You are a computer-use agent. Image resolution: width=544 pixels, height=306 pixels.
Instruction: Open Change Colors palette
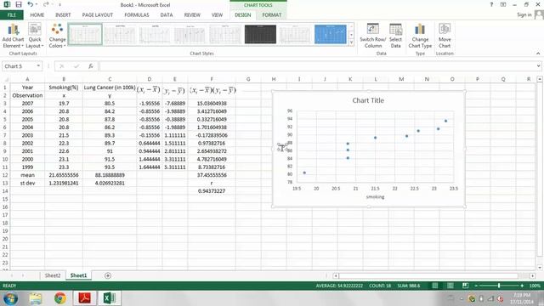pos(57,36)
